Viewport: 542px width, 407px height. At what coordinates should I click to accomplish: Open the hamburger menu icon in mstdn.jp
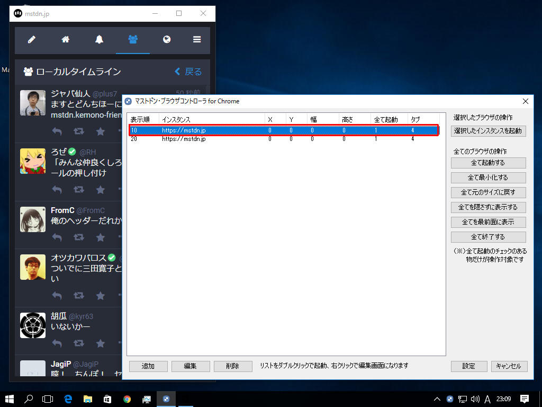[197, 39]
